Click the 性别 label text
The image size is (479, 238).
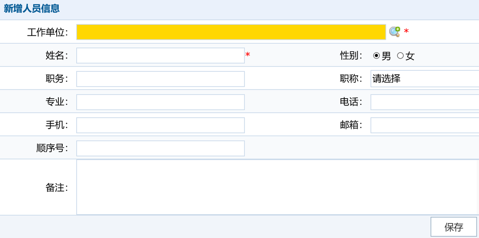[x=351, y=56]
